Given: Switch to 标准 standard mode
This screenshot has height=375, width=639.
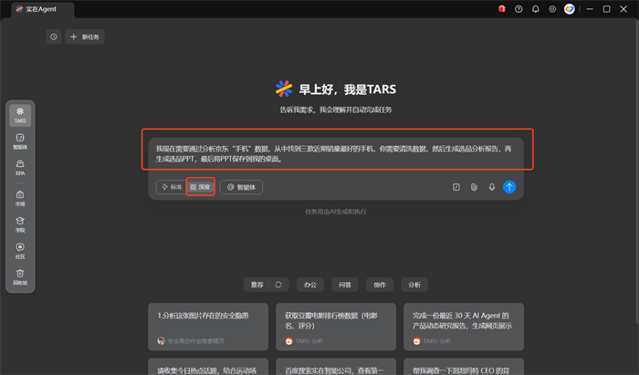Looking at the screenshot, I should [x=171, y=187].
